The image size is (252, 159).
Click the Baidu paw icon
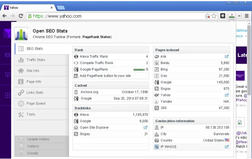coord(157,63)
